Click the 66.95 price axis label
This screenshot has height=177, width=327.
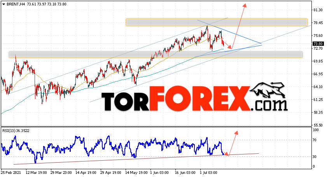318,74
